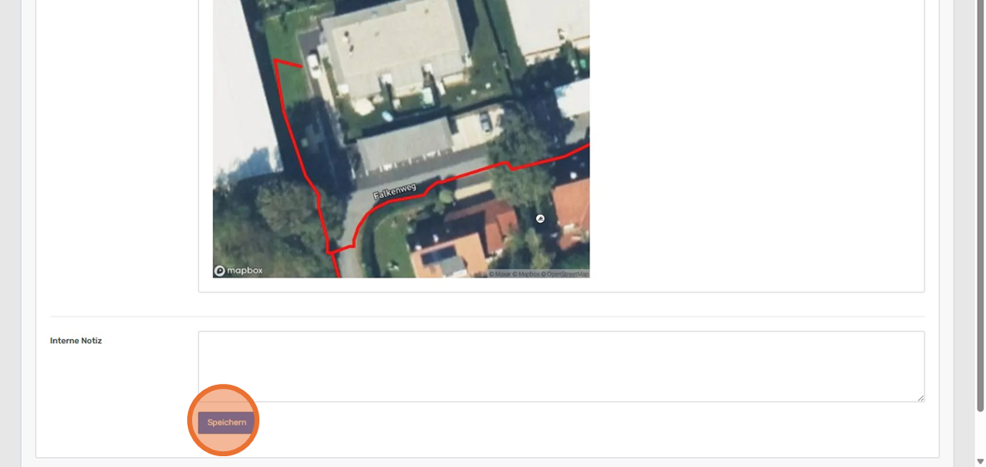Image resolution: width=986 pixels, height=467 pixels.
Task: Click the white car on the map
Action: [313, 66]
